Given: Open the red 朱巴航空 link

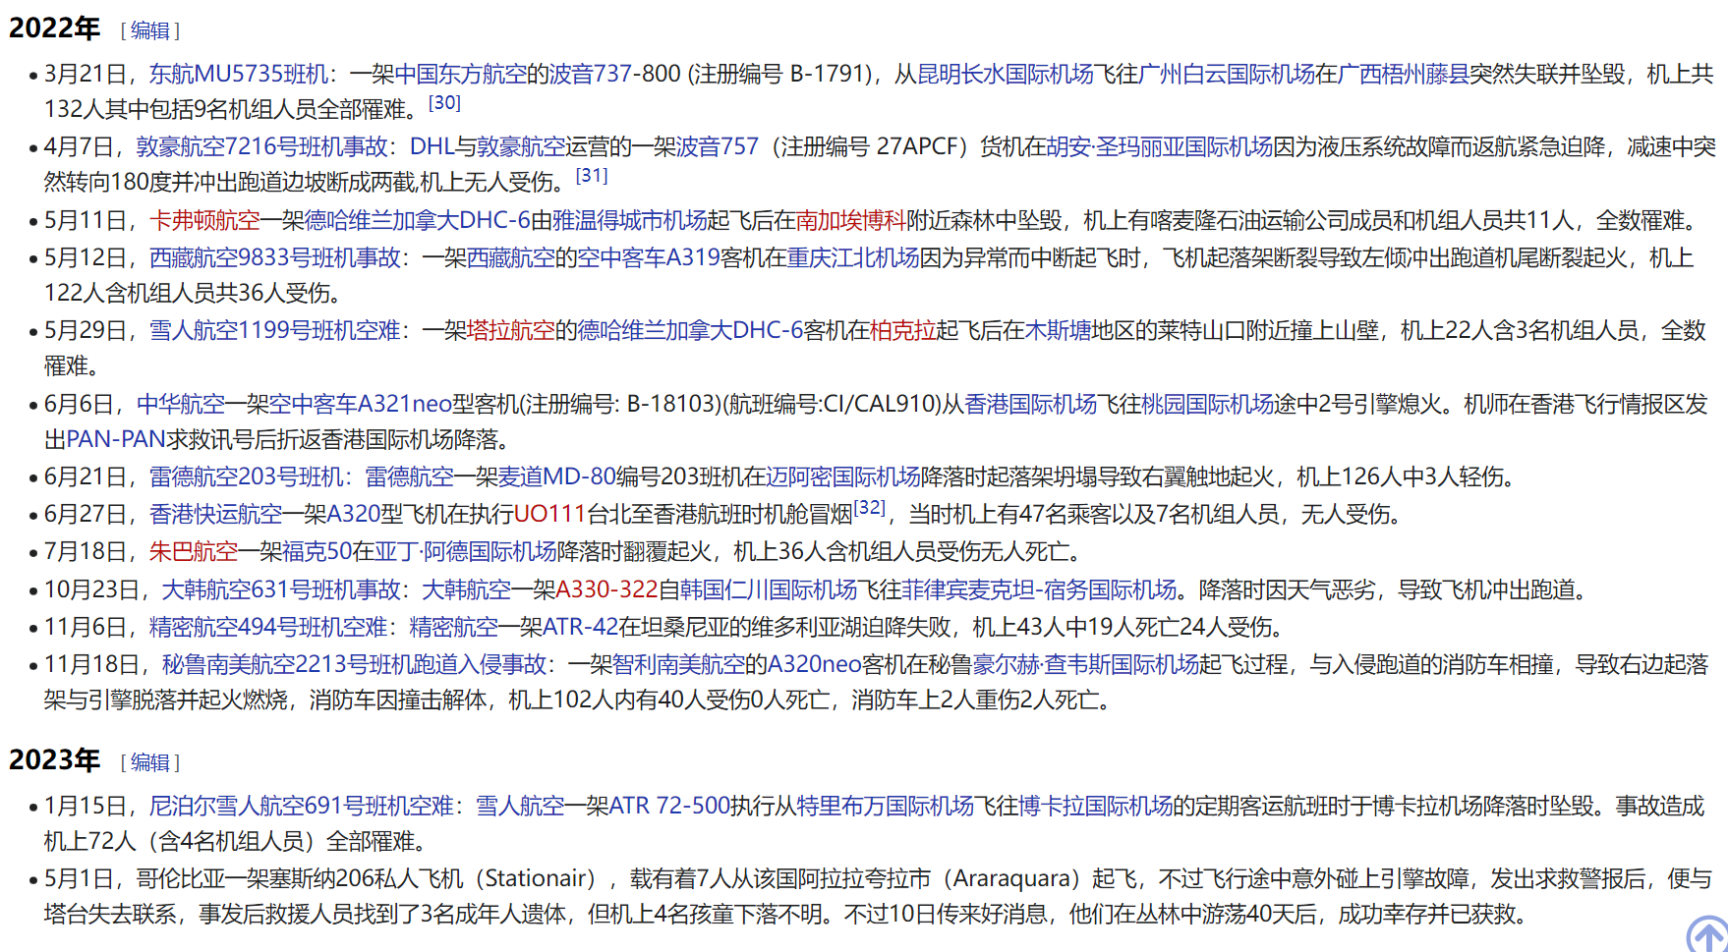Looking at the screenshot, I should (x=194, y=551).
